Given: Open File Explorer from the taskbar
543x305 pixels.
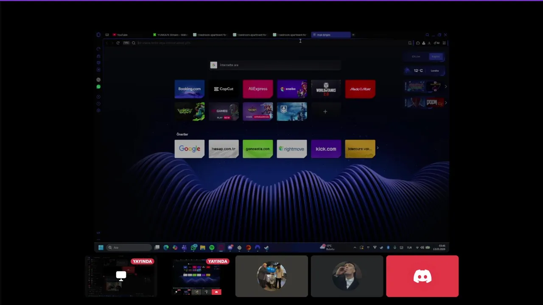Looking at the screenshot, I should (203, 247).
